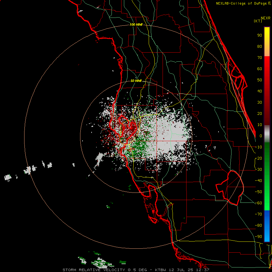Click the NEXLAB-College of DuPage label
This screenshot has height=272, width=272.
(243, 3)
